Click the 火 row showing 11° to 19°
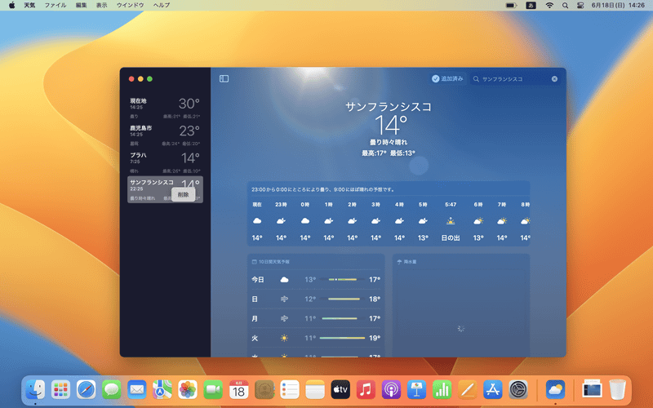The height and width of the screenshot is (408, 653). 316,338
